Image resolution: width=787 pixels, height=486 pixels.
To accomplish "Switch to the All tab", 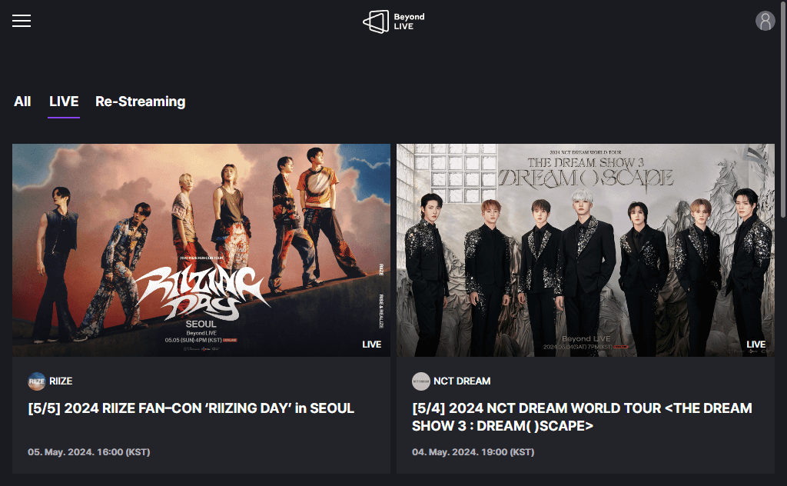I will [22, 102].
